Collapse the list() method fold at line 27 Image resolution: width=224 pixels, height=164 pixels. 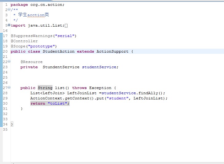tap(9, 87)
